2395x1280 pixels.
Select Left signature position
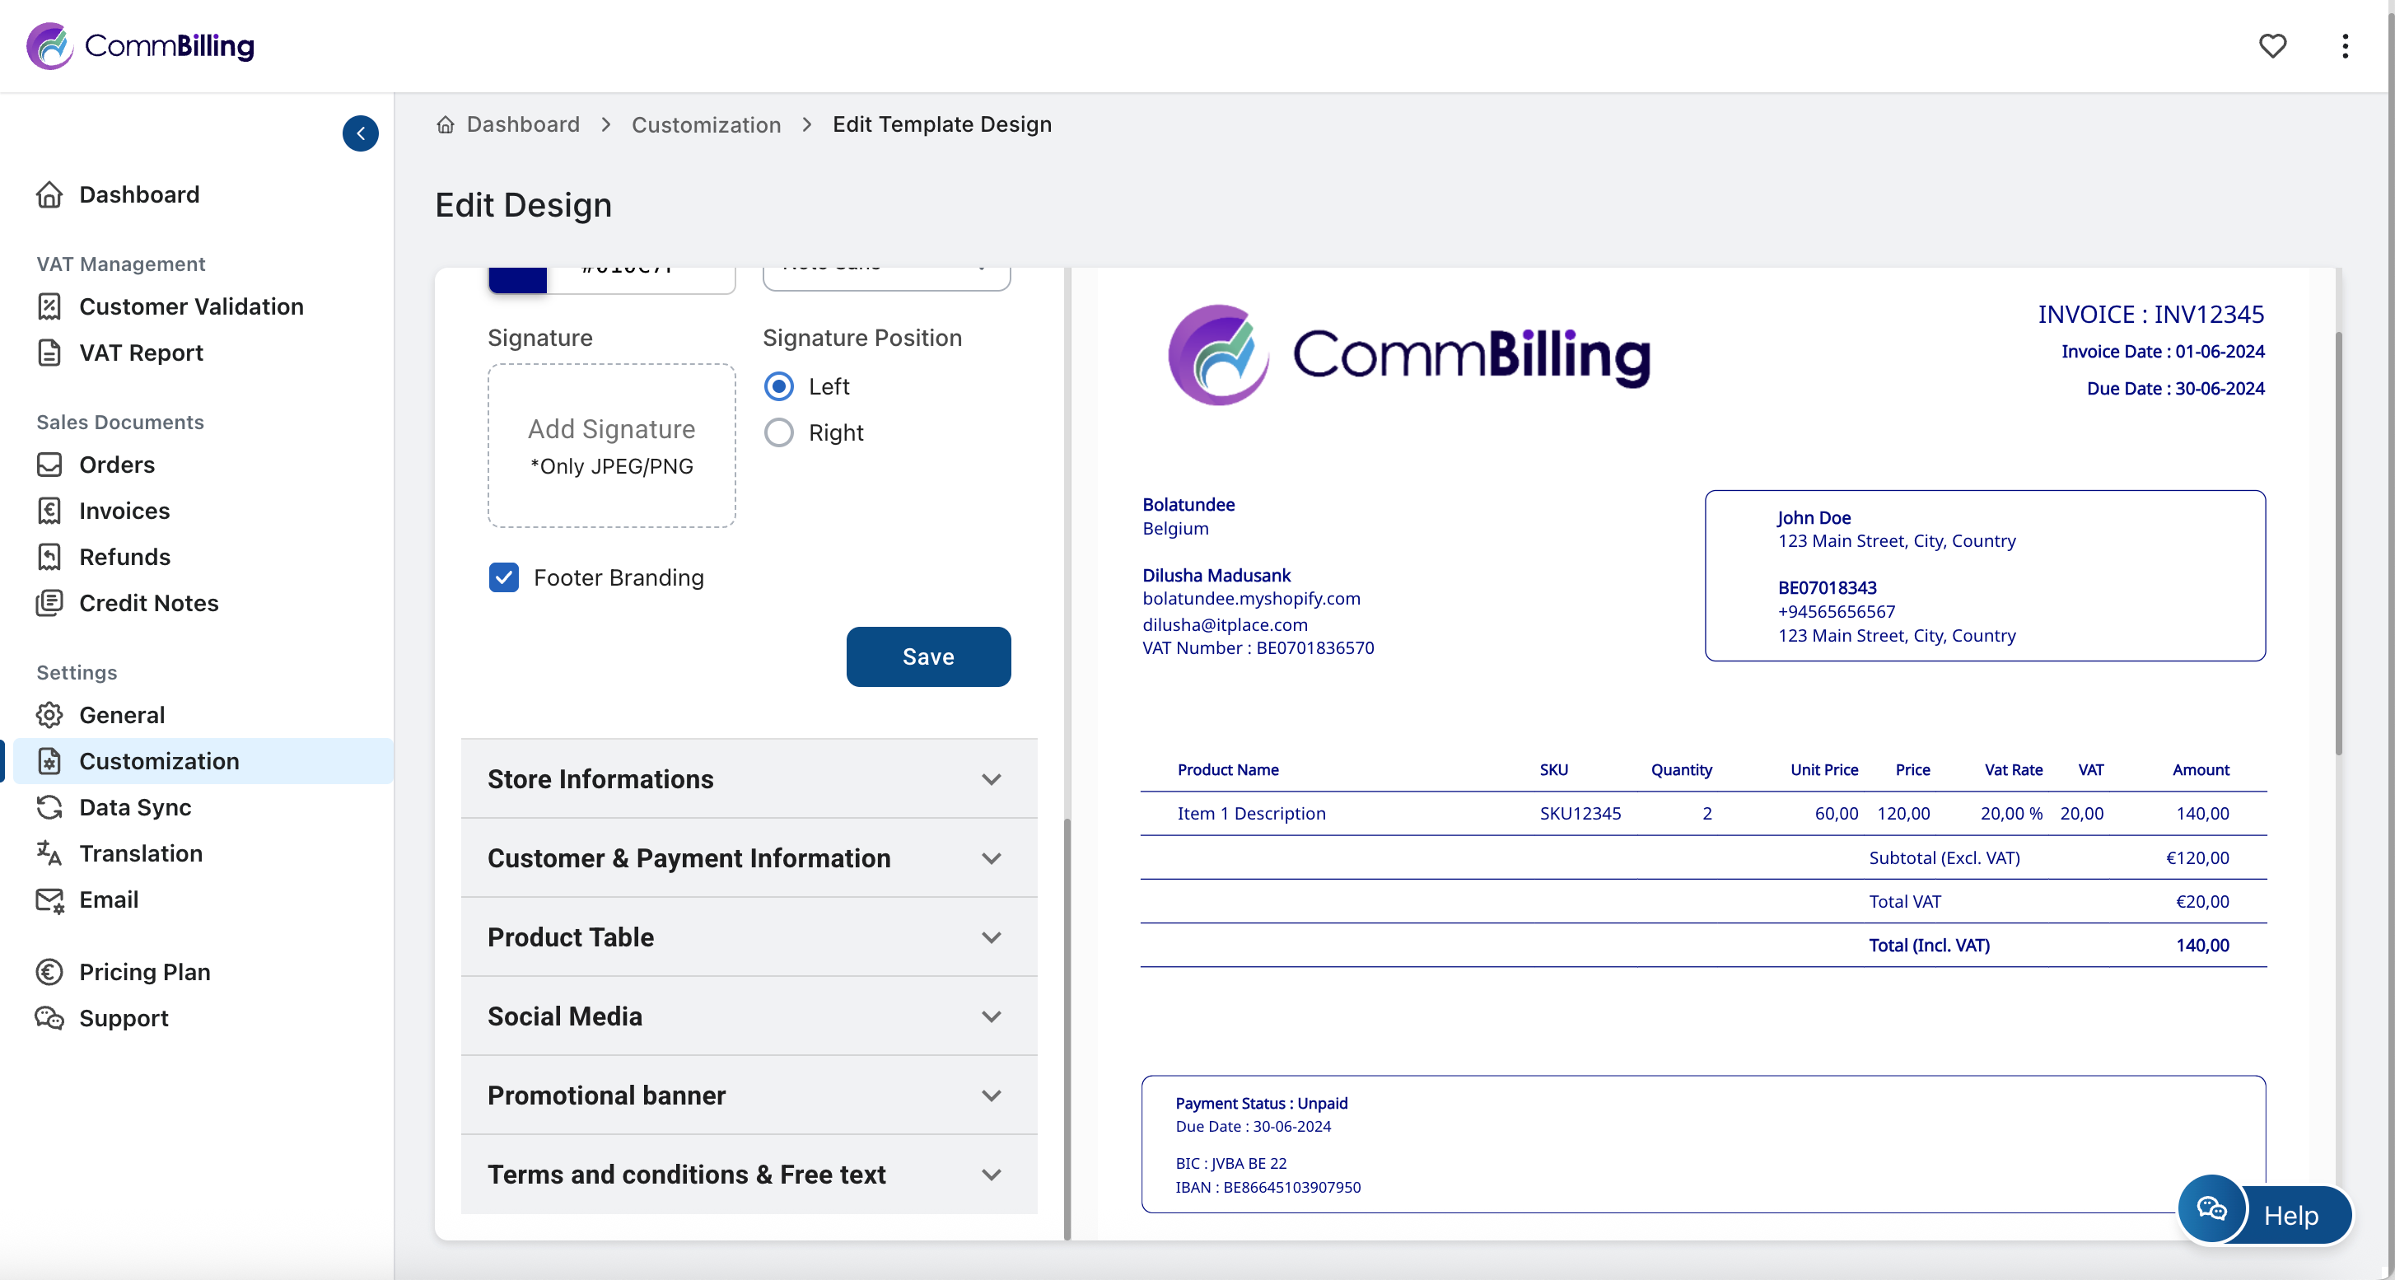point(778,385)
